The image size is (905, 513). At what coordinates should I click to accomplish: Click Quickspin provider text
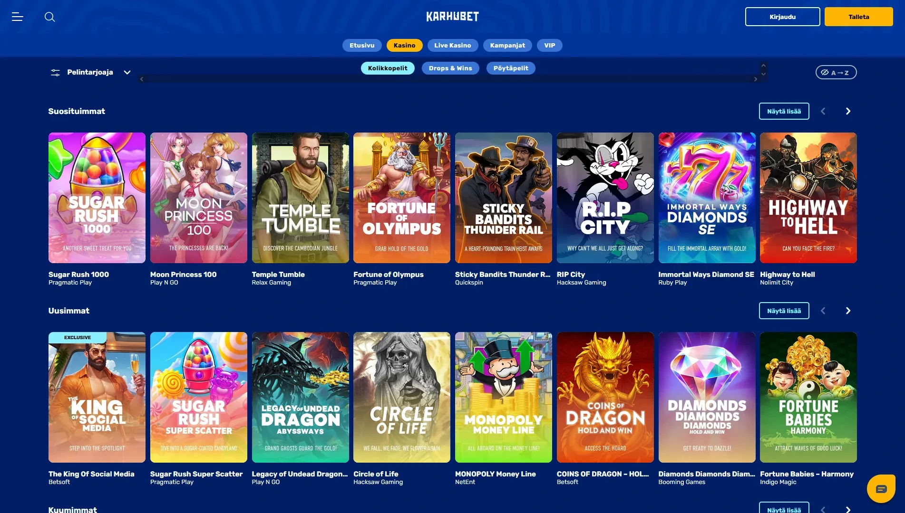pyautogui.click(x=469, y=283)
